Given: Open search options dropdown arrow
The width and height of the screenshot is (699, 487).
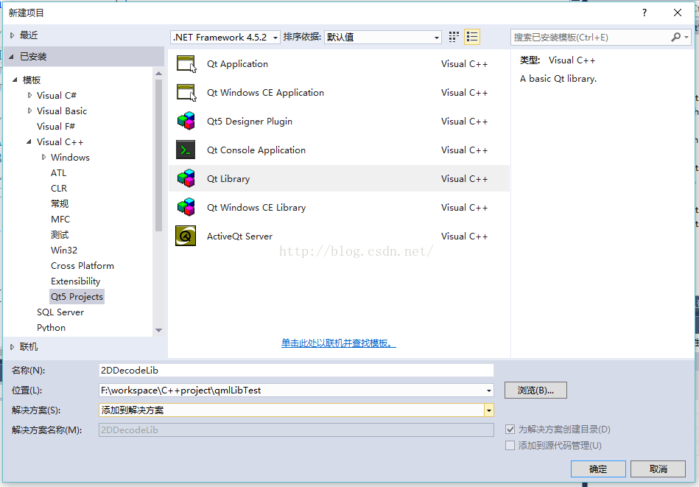Looking at the screenshot, I should [x=686, y=38].
